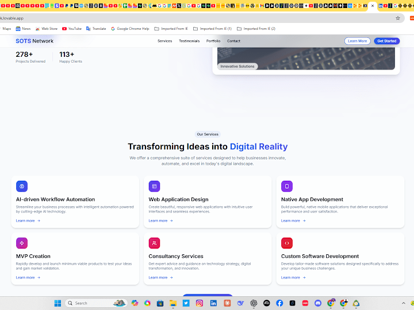Screen dimensions: 414x310
Task: Click the 113+ Happy Clients stat
Action: pyautogui.click(x=71, y=57)
